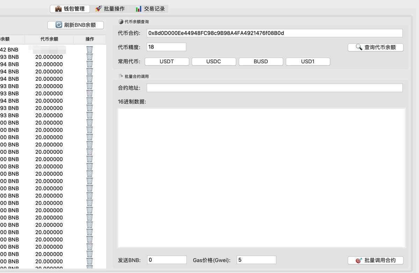Click the 常用代币: label
The height and width of the screenshot is (273, 419).
129,62
